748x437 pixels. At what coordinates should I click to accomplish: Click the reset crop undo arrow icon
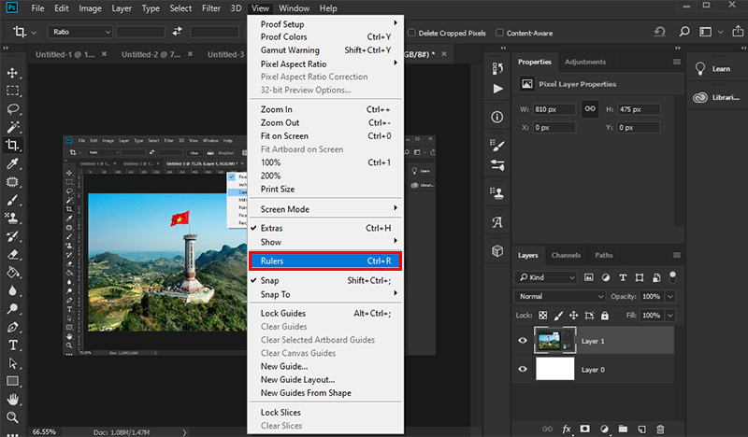660,32
